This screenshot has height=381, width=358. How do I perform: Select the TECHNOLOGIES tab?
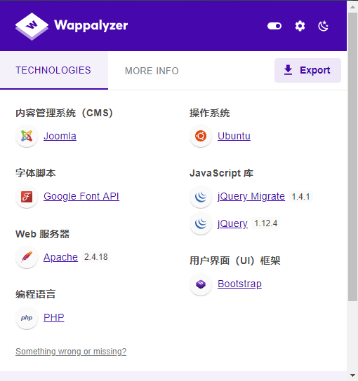(54, 71)
